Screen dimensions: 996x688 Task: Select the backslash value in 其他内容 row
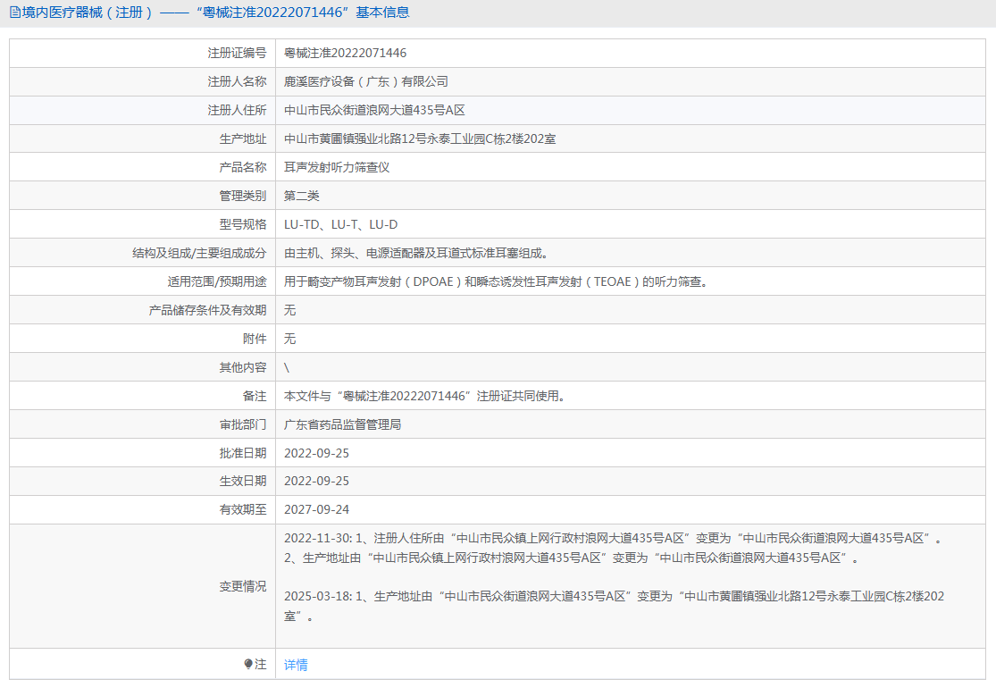pyautogui.click(x=287, y=367)
